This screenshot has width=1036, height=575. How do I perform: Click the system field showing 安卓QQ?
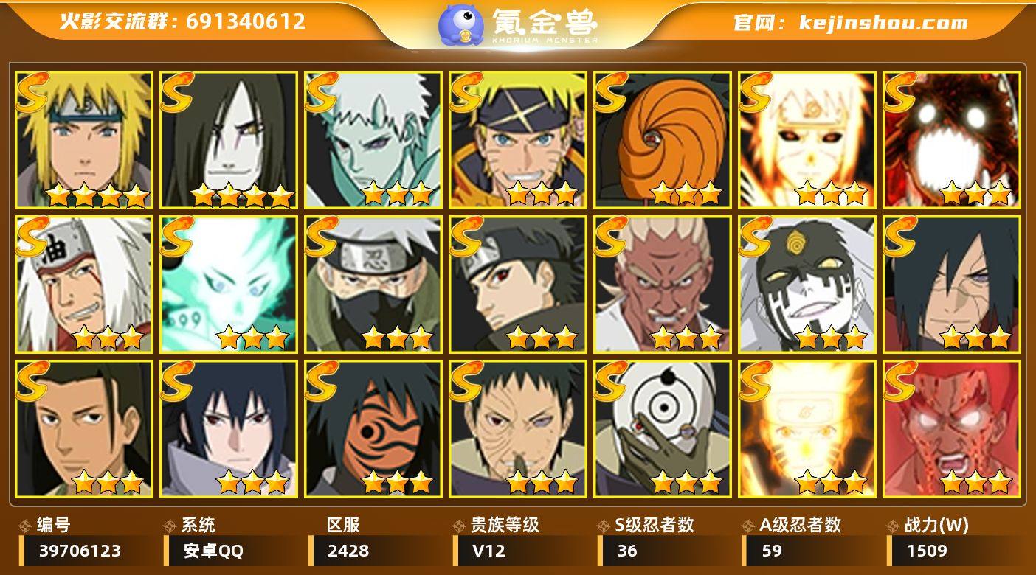232,551
